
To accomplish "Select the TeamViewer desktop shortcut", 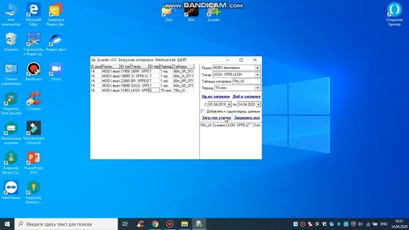I will [11, 190].
